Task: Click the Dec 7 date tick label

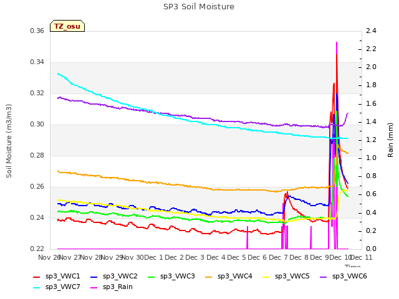Action: click(x=279, y=258)
